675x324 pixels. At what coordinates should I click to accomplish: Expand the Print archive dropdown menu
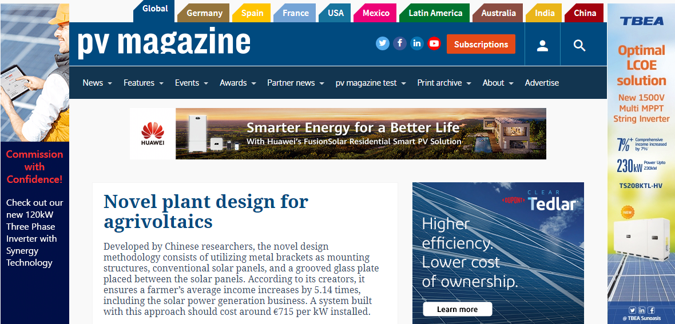pos(444,83)
